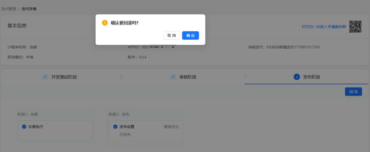
Task: Click the 覆盖优先 label in the 发布设置 card
Action: pyautogui.click(x=171, y=127)
